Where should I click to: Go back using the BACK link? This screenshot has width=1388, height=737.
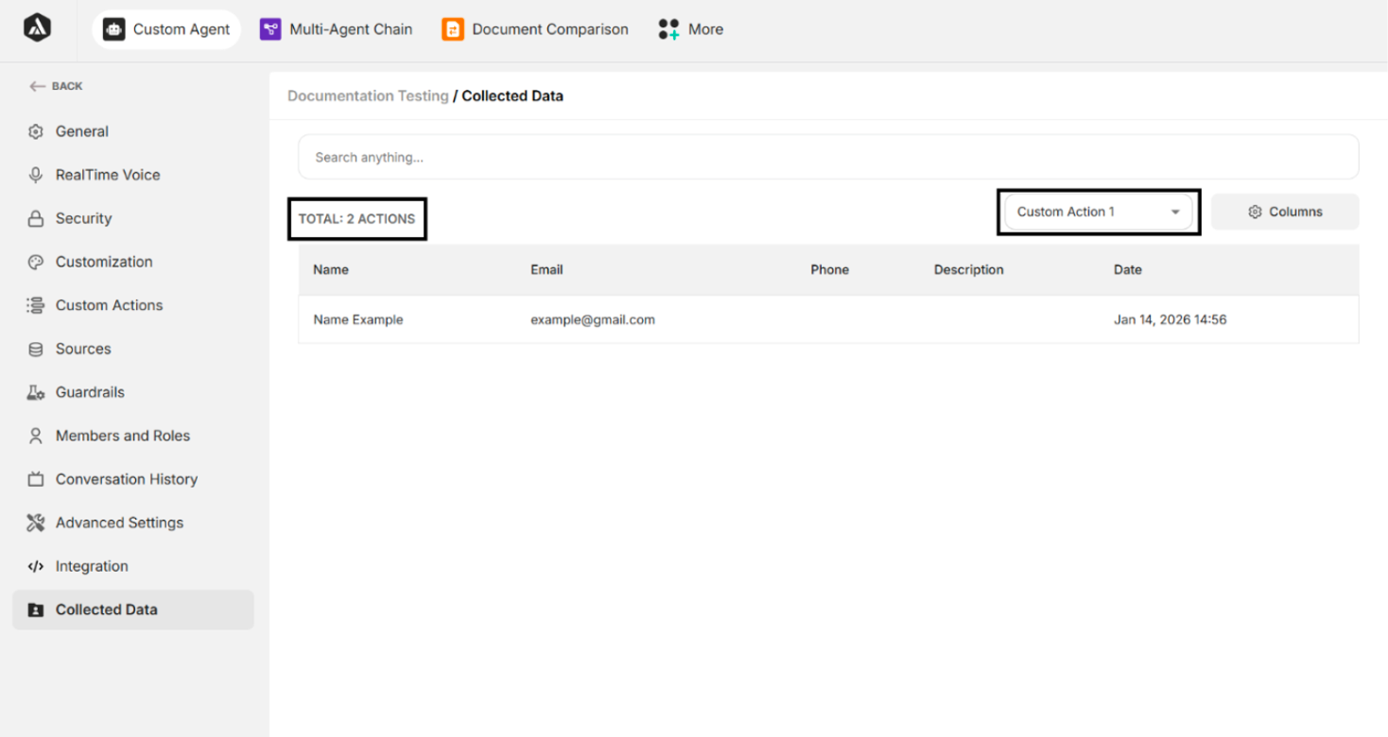pyautogui.click(x=56, y=86)
